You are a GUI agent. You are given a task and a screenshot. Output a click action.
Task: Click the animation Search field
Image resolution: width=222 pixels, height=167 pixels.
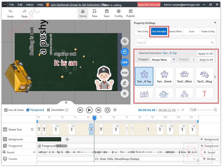(175, 43)
